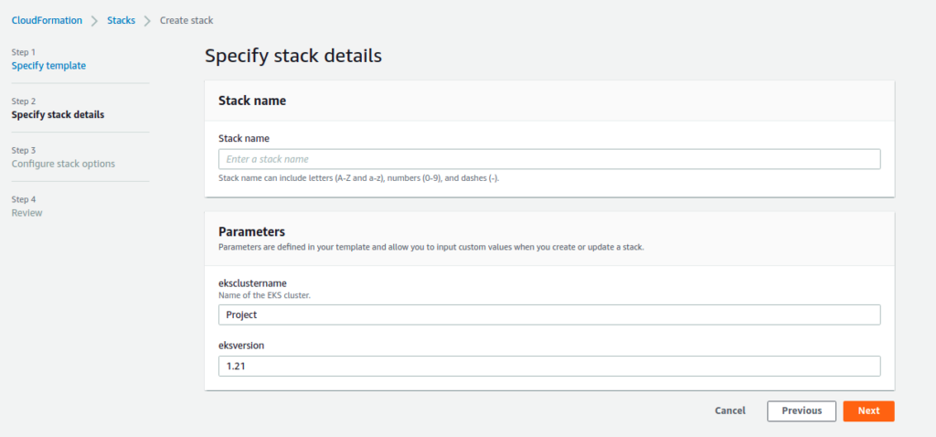
Task: Click the CloudFormation breadcrumb link
Action: [x=47, y=20]
